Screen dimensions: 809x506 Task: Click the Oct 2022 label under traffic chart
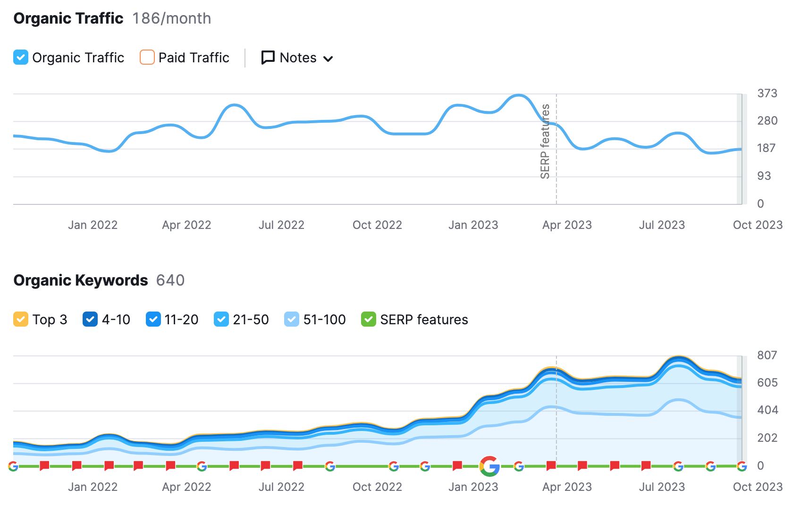click(x=377, y=225)
